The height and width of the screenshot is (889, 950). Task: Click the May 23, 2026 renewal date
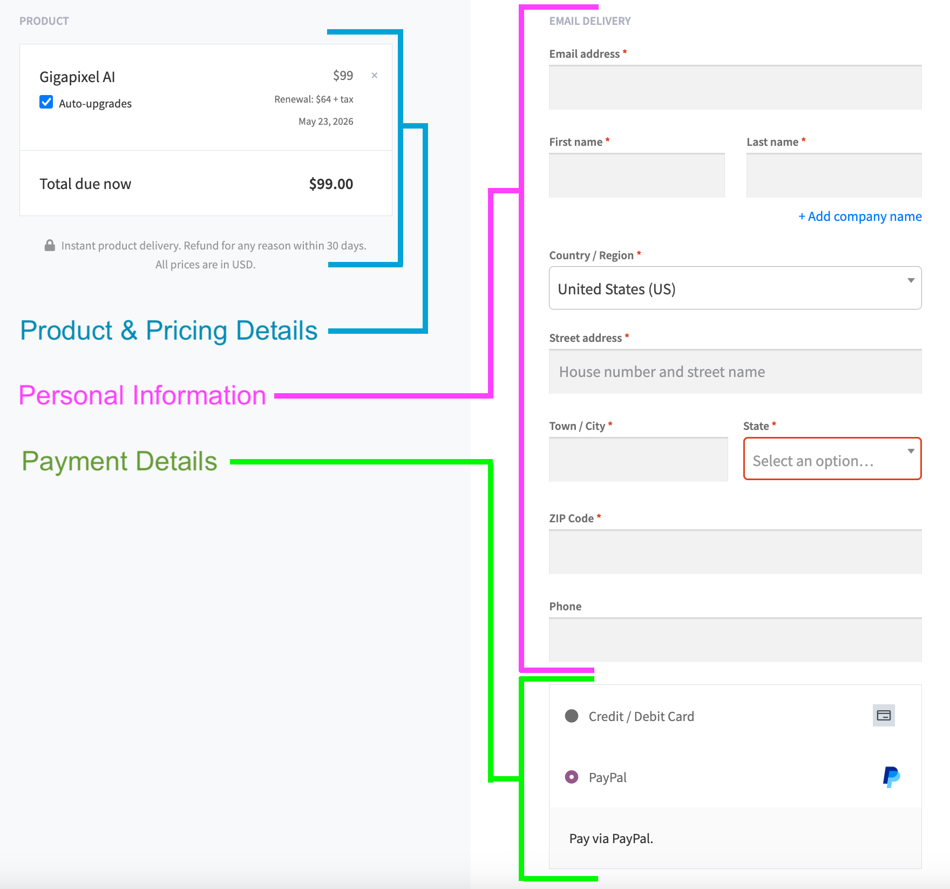click(x=326, y=122)
